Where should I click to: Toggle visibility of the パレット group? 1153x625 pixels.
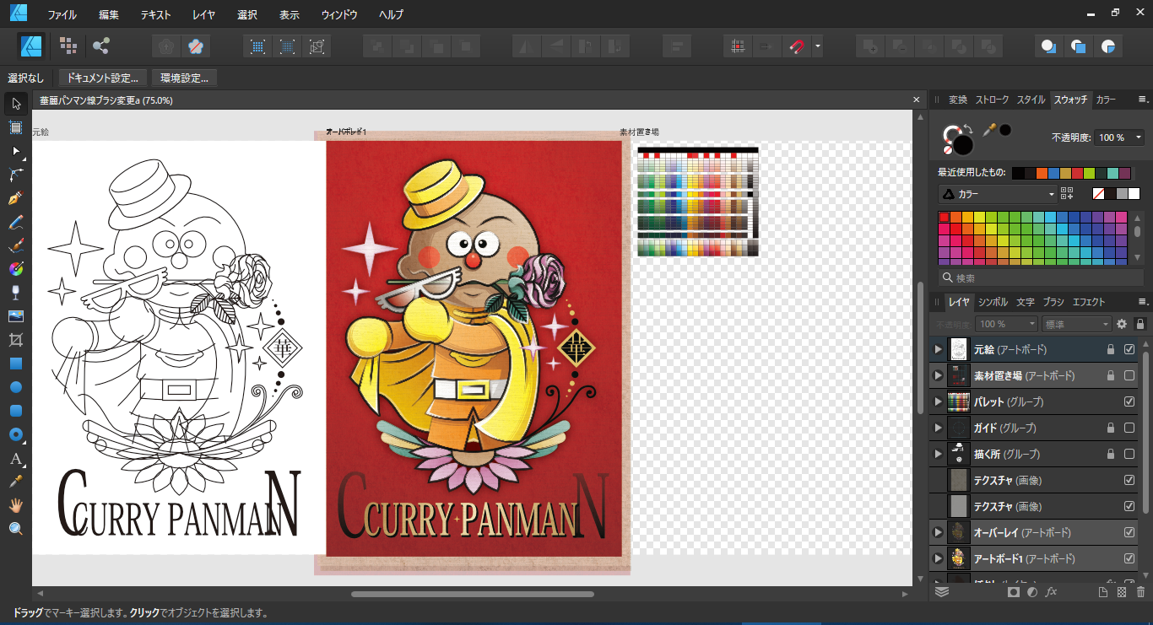1129,401
